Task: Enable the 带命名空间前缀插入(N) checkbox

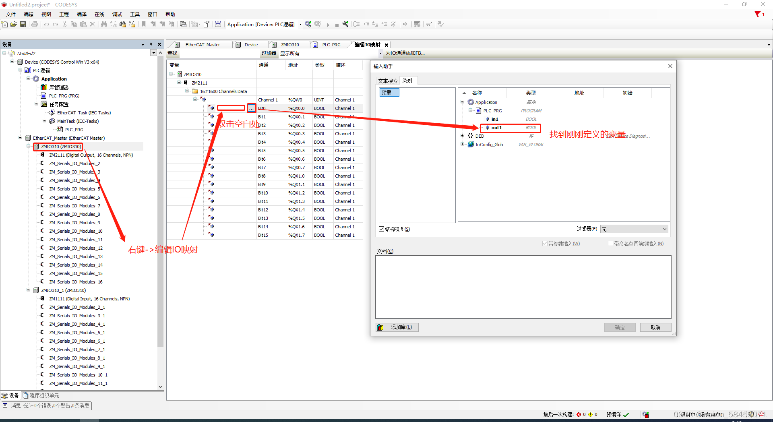Action: coord(610,243)
